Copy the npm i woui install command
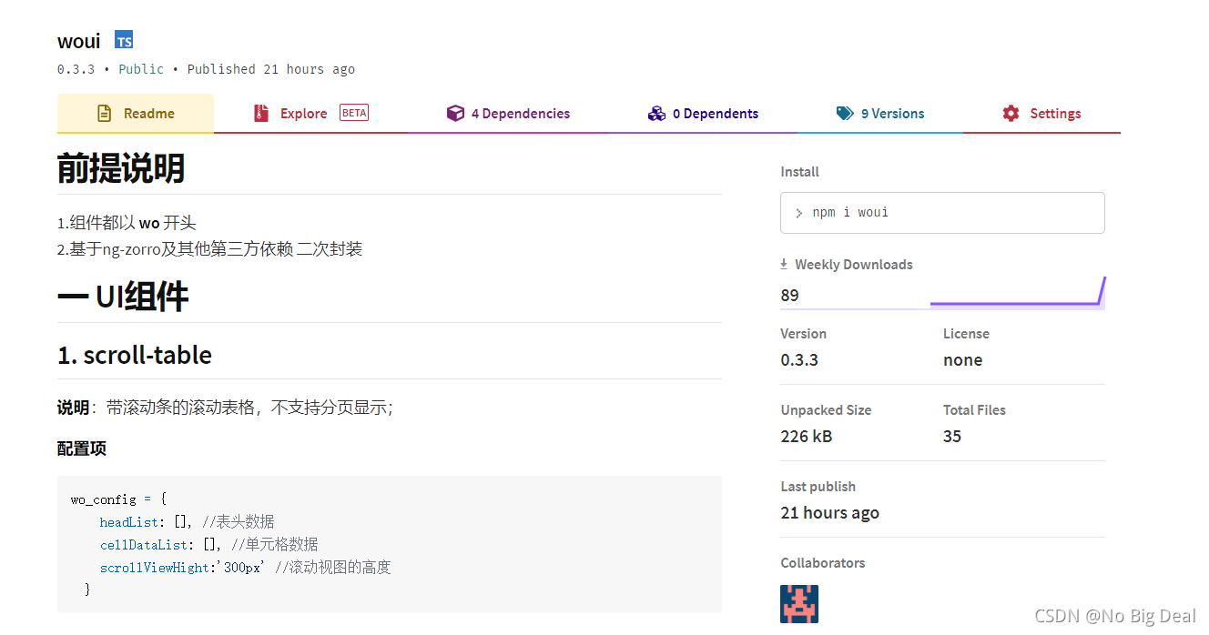The width and height of the screenshot is (1209, 635). pyautogui.click(x=942, y=213)
